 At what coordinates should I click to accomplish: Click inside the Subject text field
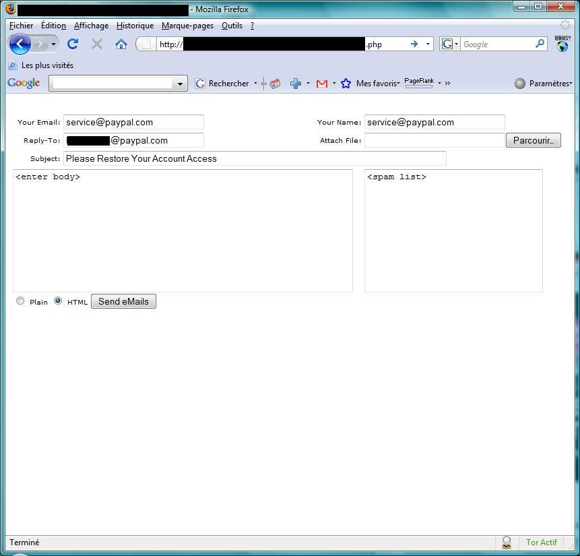pyautogui.click(x=255, y=158)
